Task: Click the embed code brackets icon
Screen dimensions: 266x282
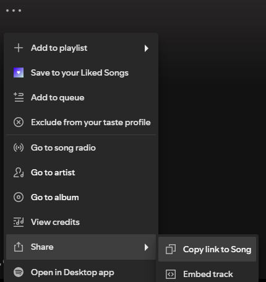Action: [x=171, y=274]
